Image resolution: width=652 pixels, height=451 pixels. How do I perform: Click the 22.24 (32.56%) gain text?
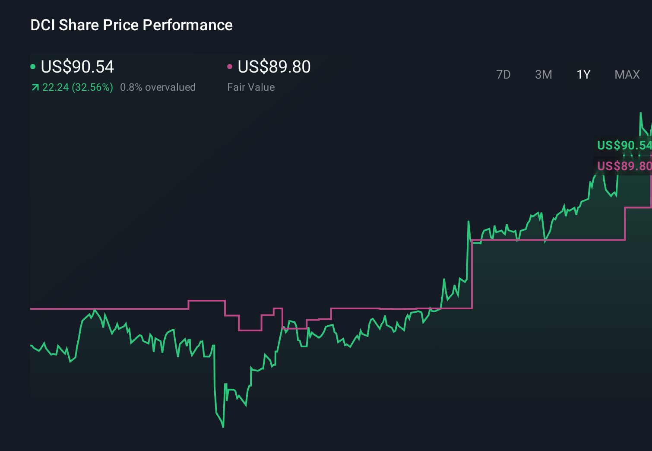click(77, 87)
